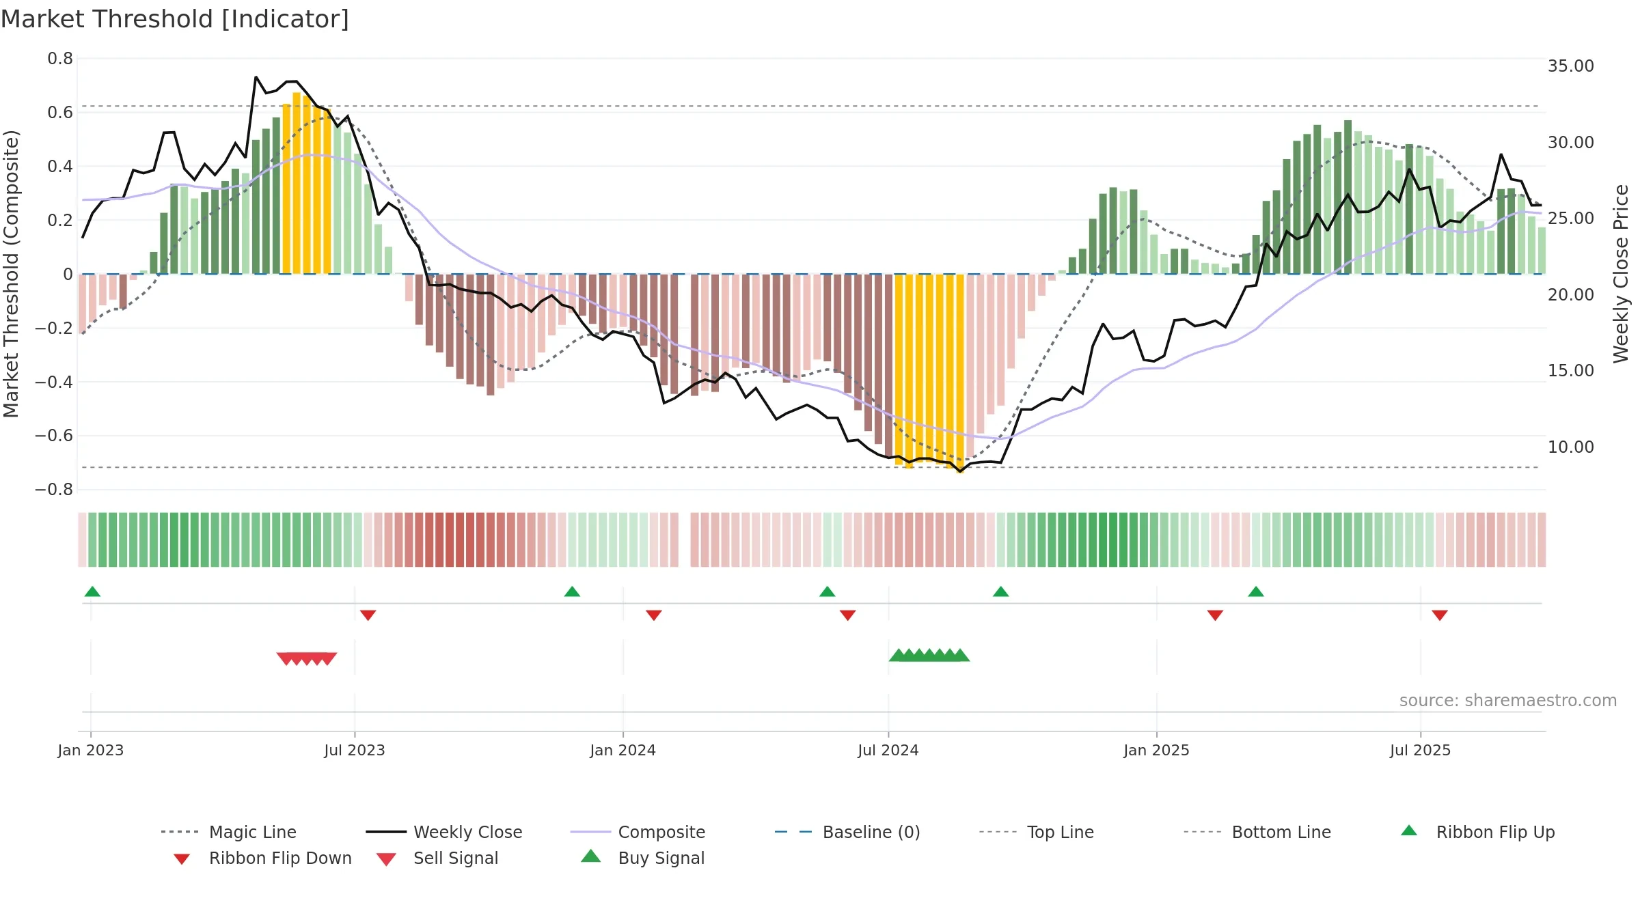The height and width of the screenshot is (922, 1640).
Task: Click the Jul 2024 x-axis label
Action: [888, 750]
